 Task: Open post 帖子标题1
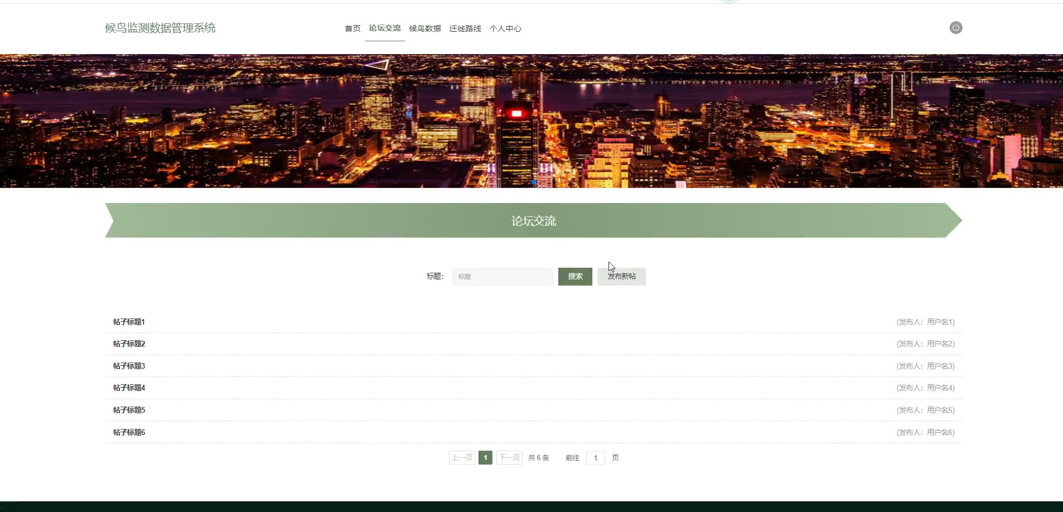[129, 322]
